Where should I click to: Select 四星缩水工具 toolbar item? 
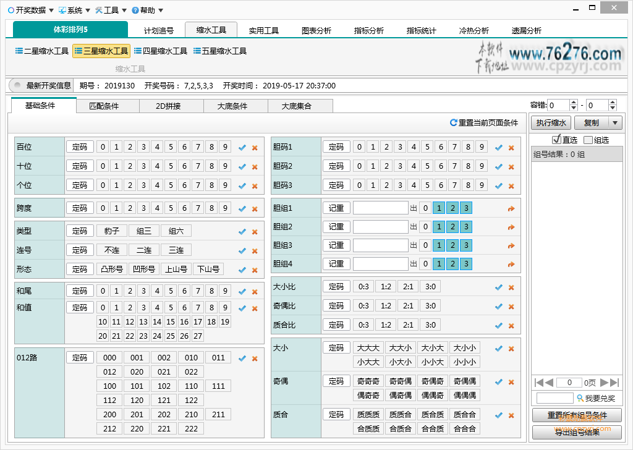(161, 51)
